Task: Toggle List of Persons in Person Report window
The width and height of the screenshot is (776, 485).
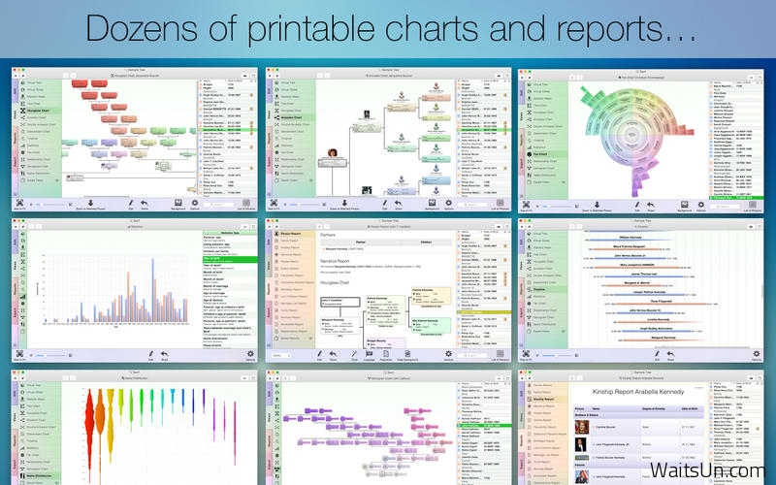Action: [x=501, y=355]
